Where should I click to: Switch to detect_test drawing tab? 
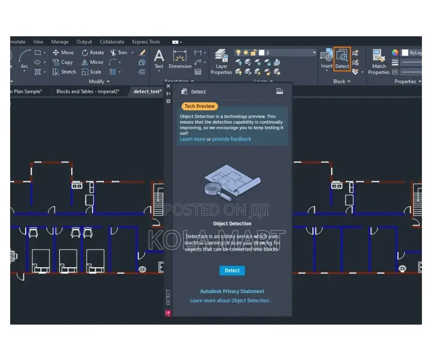148,91
